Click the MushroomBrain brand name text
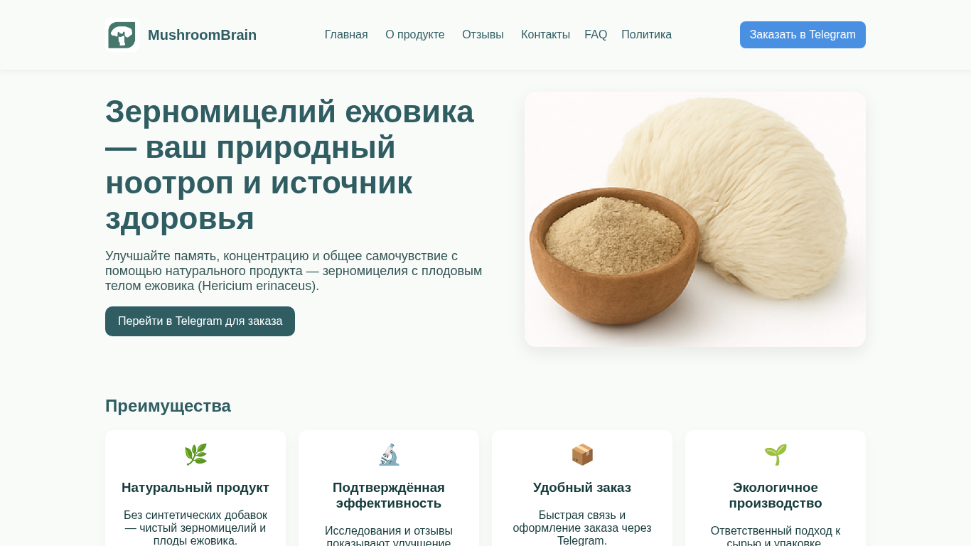 202,35
